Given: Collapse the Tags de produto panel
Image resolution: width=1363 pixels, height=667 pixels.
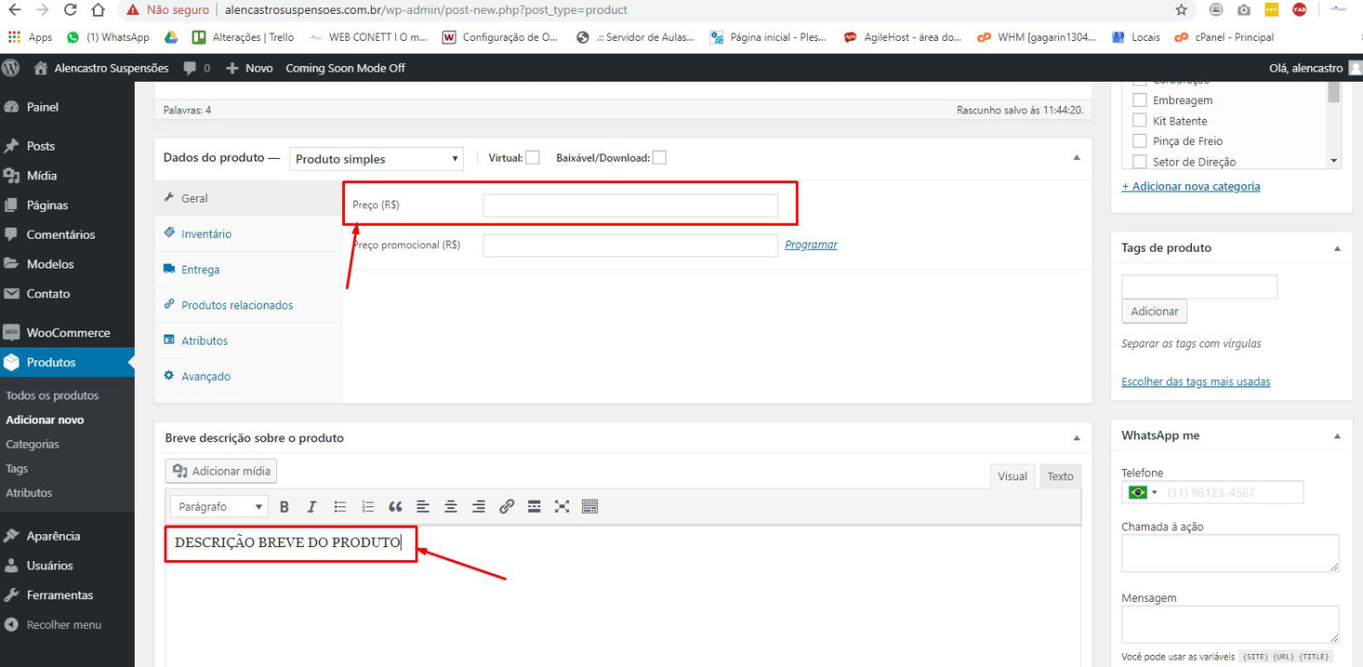Looking at the screenshot, I should [1337, 248].
